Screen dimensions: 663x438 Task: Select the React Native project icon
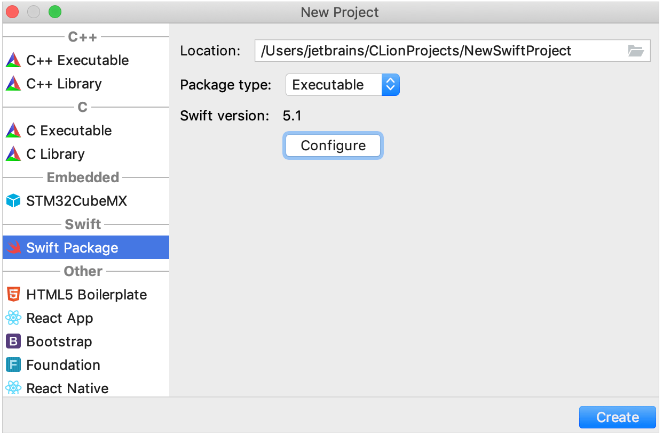pyautogui.click(x=14, y=388)
